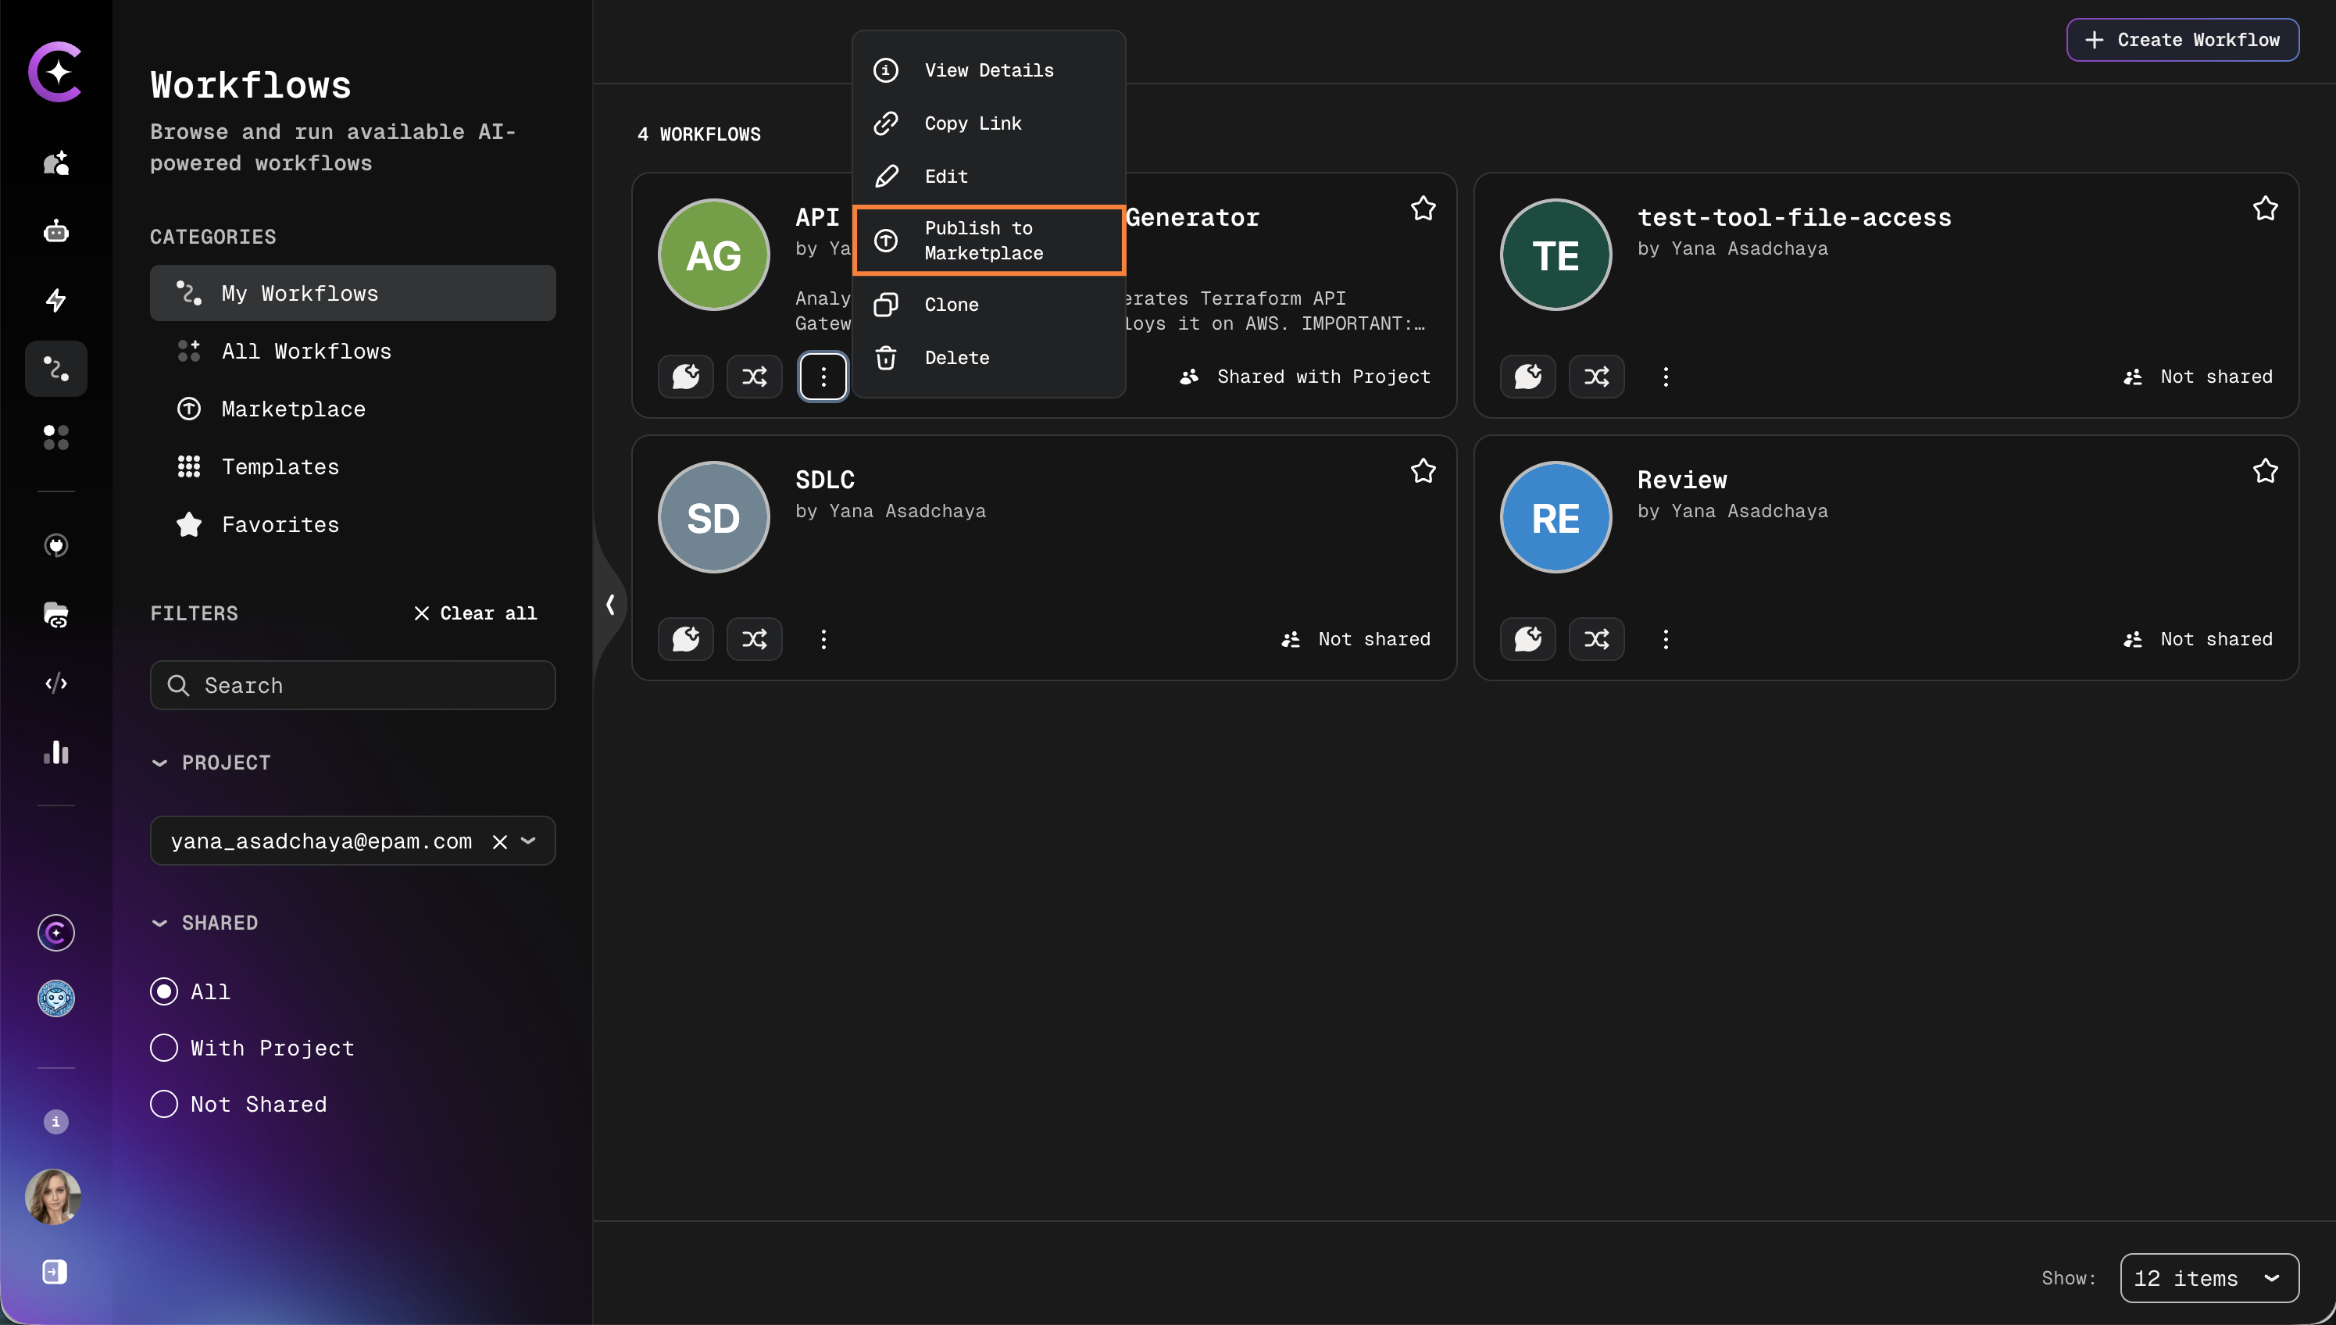This screenshot has height=1325, width=2336.
Task: Choose View Details from the context menu
Action: [989, 70]
